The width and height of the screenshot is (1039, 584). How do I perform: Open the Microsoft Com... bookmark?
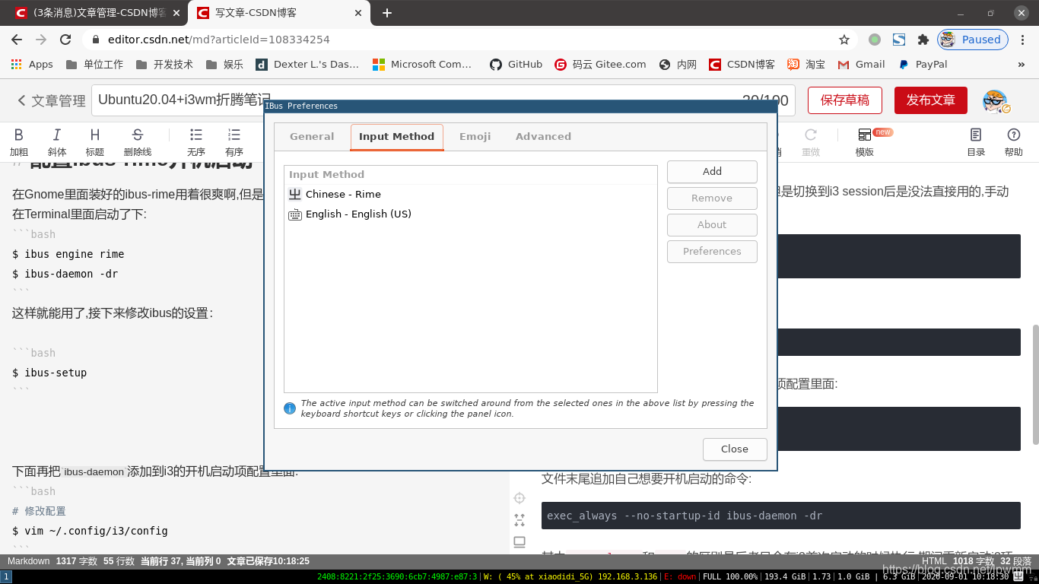pyautogui.click(x=422, y=65)
